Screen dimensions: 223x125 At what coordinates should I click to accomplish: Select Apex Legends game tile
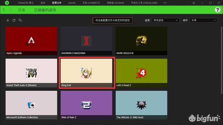coord(31,41)
